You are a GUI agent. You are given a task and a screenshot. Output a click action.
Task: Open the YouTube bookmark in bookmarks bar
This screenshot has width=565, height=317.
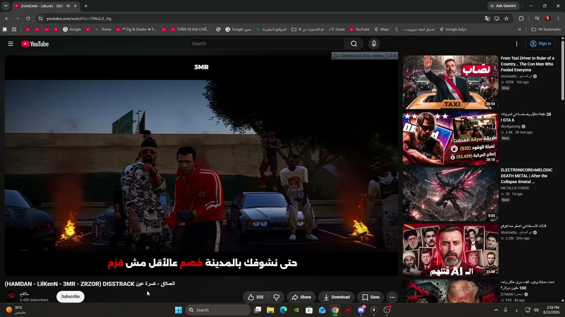click(x=359, y=29)
